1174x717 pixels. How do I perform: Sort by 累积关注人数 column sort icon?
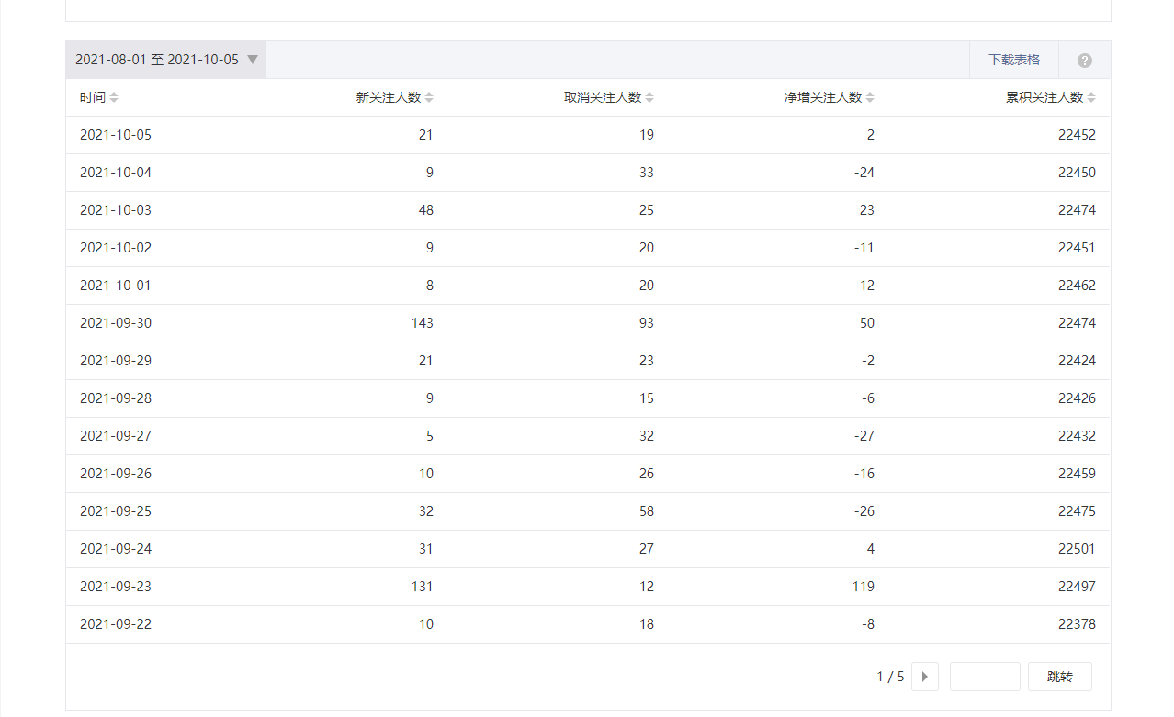pyautogui.click(x=1091, y=97)
